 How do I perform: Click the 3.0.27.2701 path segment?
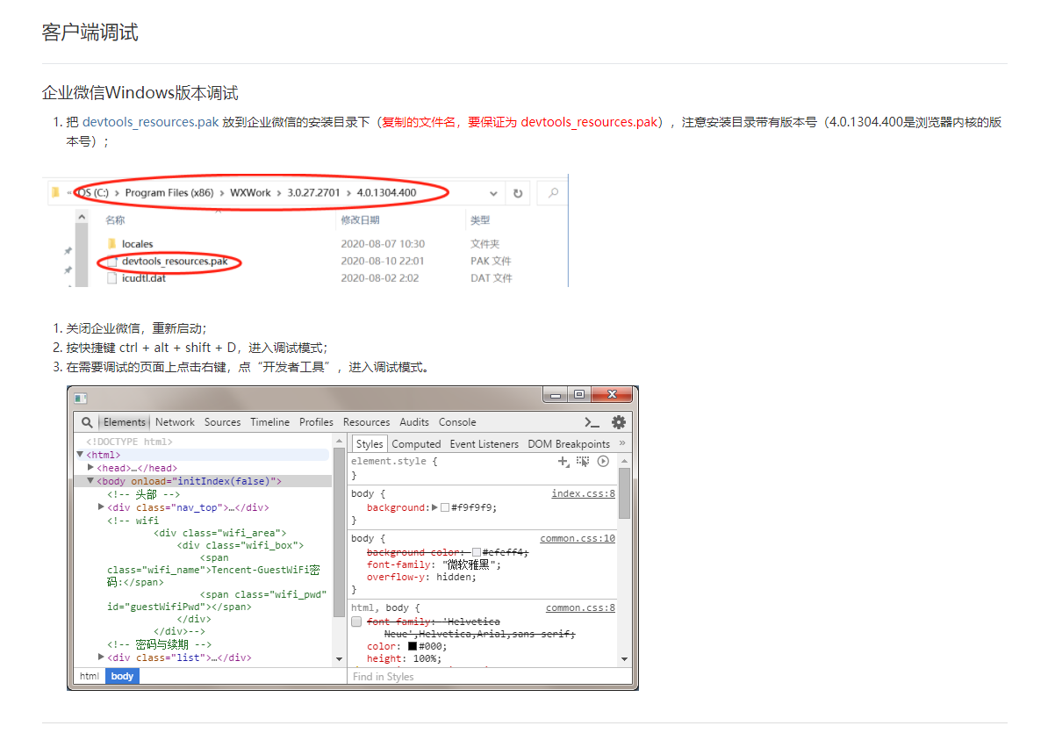point(314,192)
